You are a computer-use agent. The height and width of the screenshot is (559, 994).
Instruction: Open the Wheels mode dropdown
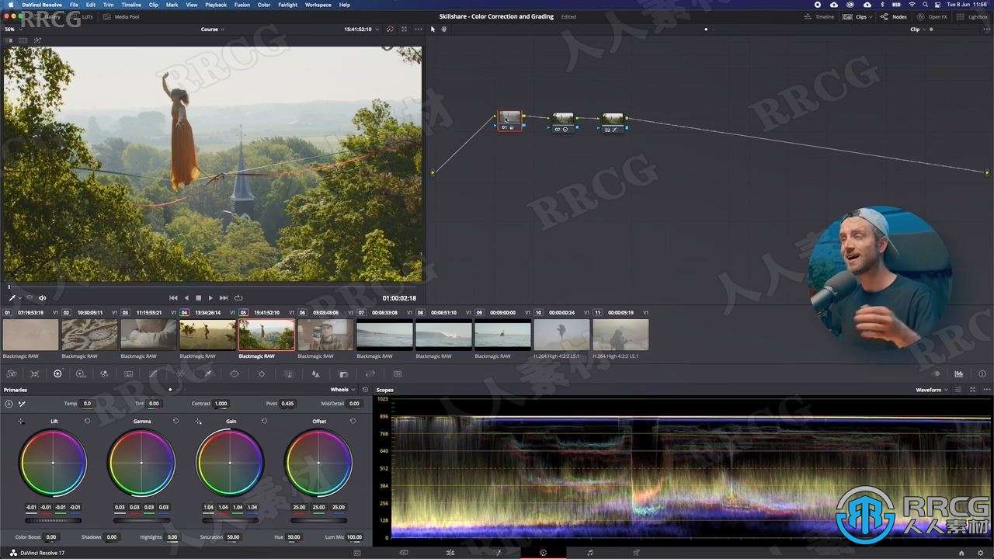(342, 390)
